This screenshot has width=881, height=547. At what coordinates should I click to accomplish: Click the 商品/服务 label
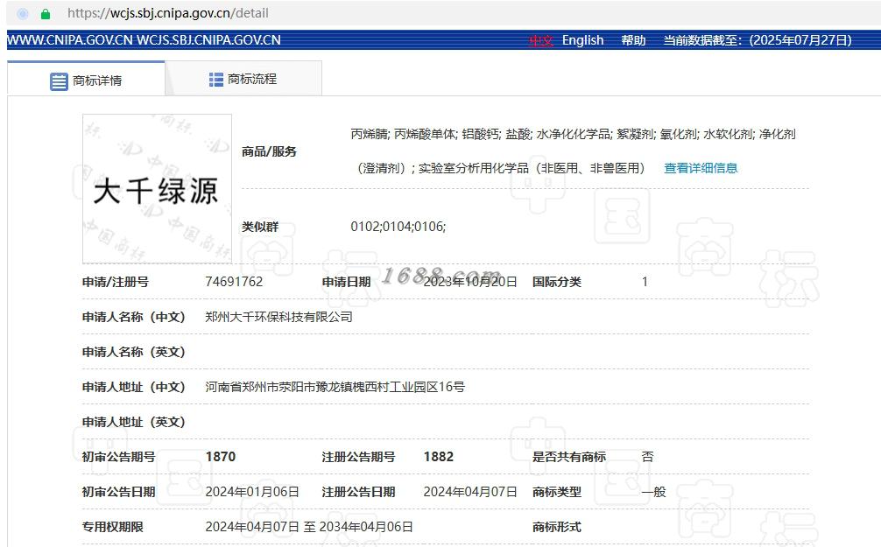tap(269, 151)
